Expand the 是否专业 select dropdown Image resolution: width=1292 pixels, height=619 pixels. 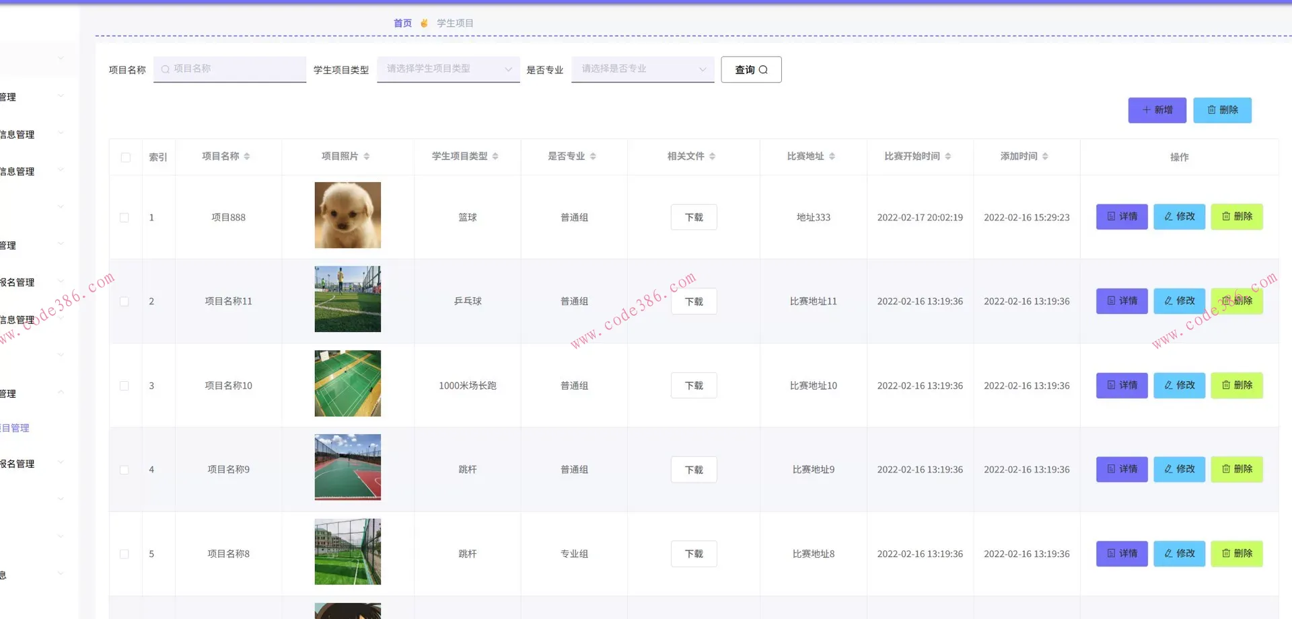(x=643, y=69)
